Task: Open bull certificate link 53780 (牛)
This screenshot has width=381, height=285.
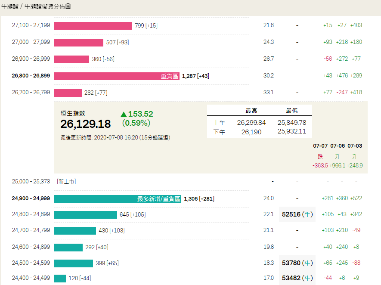Action: pyautogui.click(x=297, y=263)
